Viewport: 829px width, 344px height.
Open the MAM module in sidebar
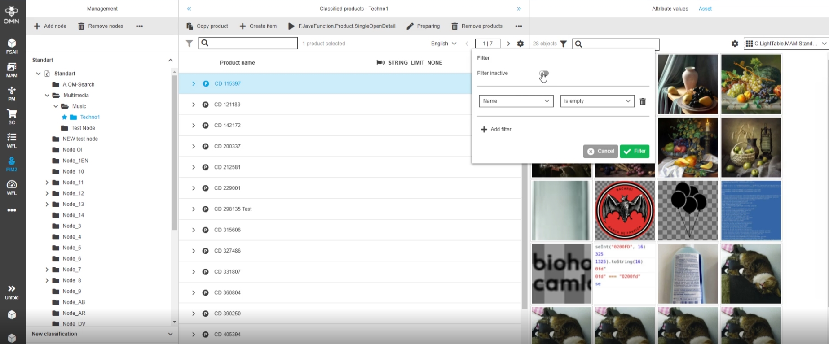[12, 70]
